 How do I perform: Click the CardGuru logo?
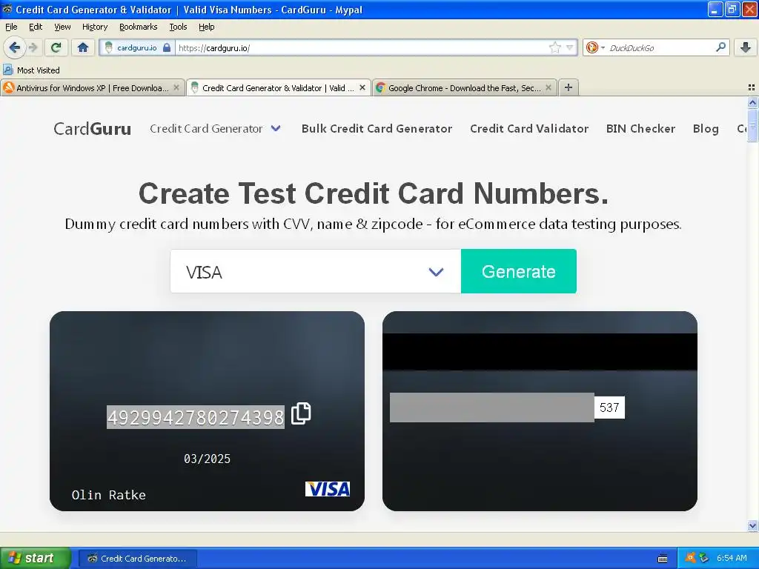coord(93,129)
